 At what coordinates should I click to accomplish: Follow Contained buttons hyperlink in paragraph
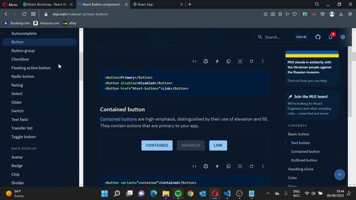[x=118, y=119]
